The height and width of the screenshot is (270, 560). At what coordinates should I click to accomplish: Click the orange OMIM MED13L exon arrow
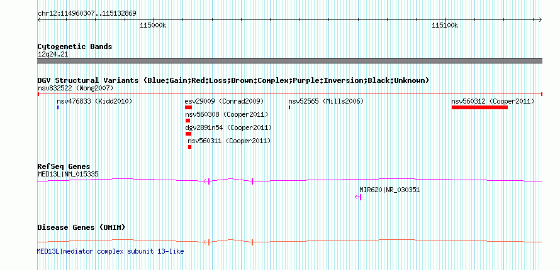[x=206, y=242]
